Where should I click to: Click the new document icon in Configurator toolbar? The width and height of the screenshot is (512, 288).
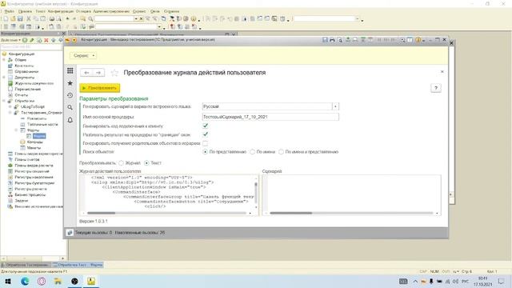pyautogui.click(x=6, y=19)
